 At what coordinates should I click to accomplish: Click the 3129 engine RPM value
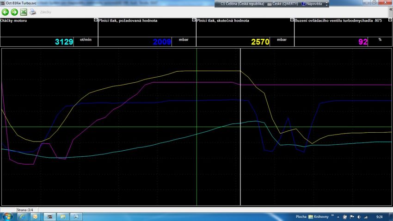(64, 42)
